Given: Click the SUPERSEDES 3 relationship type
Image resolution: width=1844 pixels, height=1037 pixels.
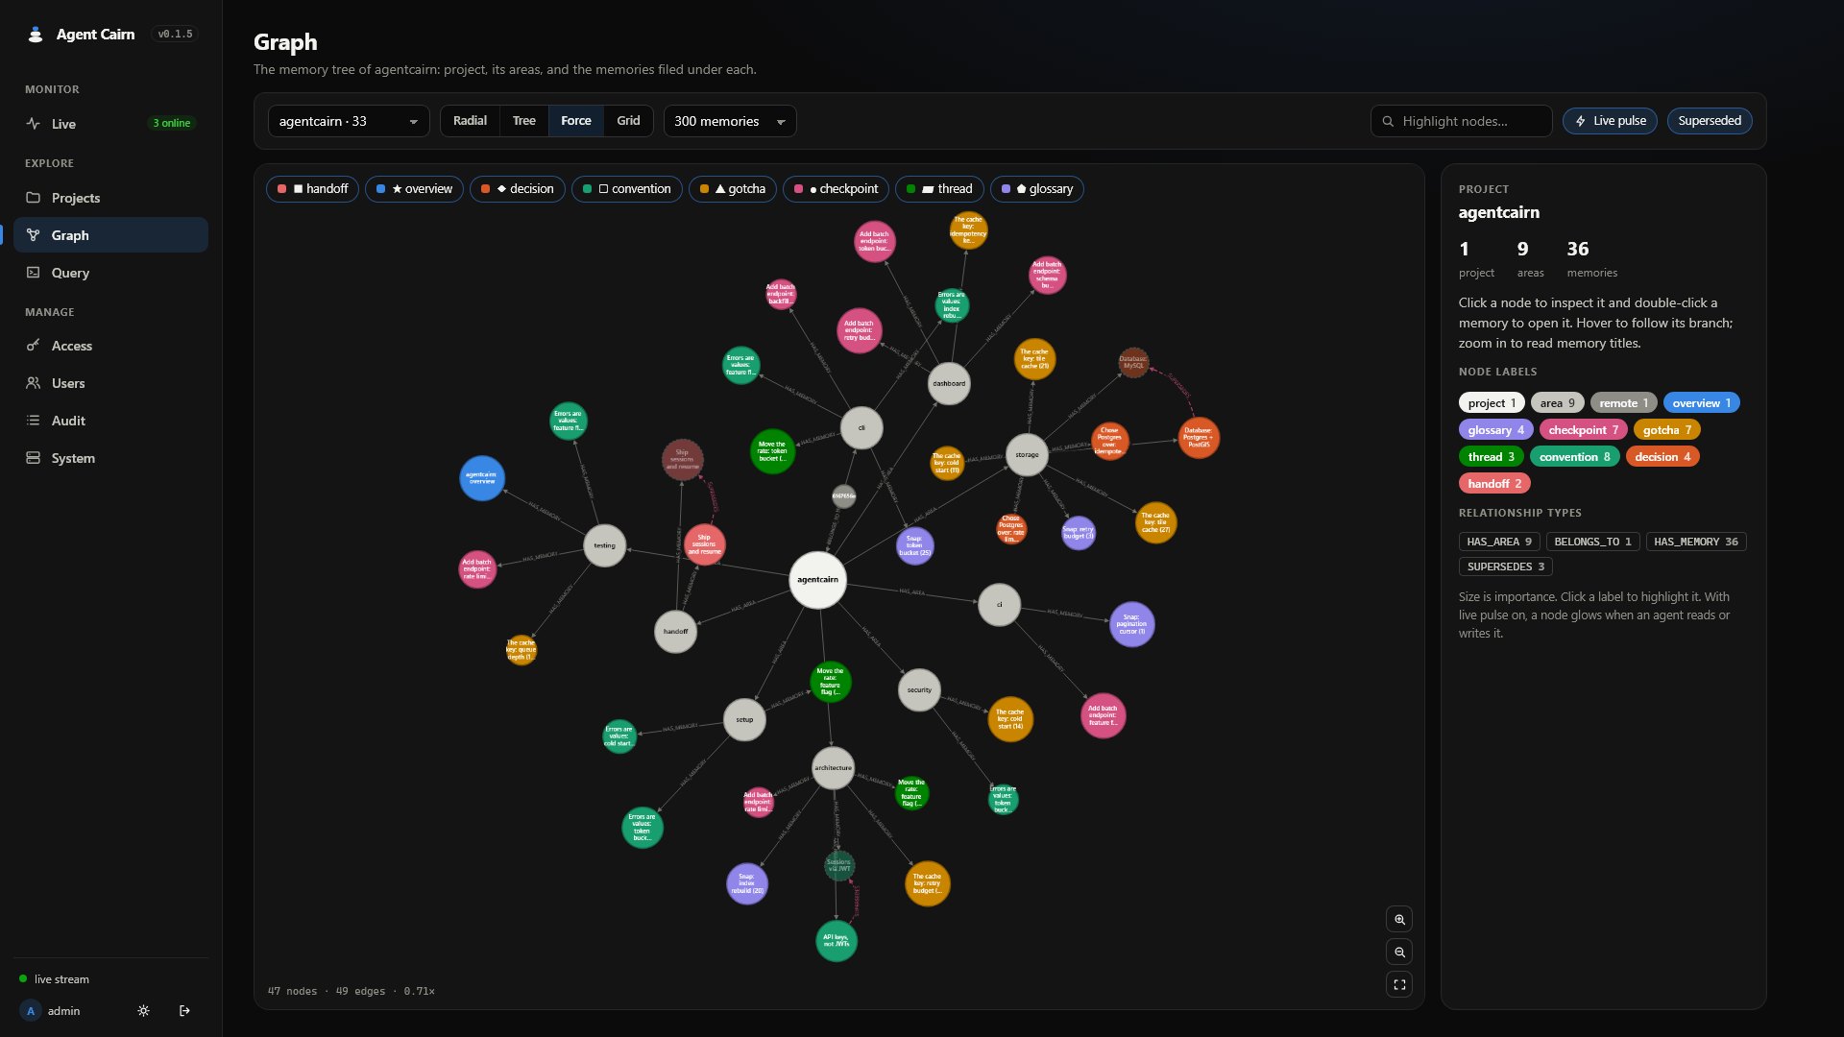Looking at the screenshot, I should pos(1506,567).
